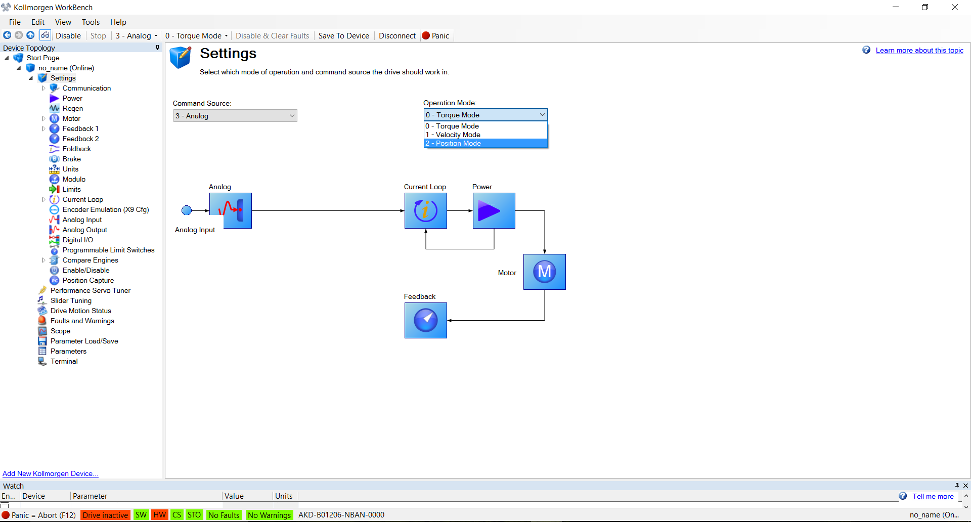The height and width of the screenshot is (522, 971).
Task: Collapse the Settings tree node
Action: pyautogui.click(x=31, y=78)
